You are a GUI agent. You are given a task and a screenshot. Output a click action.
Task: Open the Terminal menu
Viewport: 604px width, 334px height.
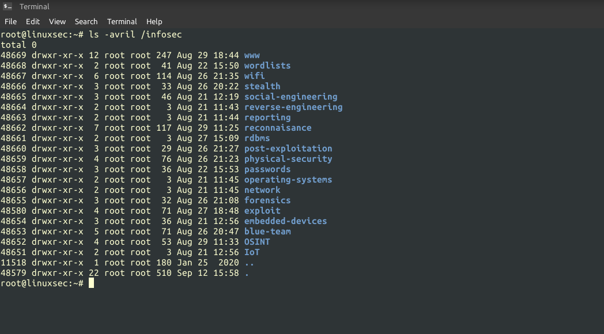122,21
